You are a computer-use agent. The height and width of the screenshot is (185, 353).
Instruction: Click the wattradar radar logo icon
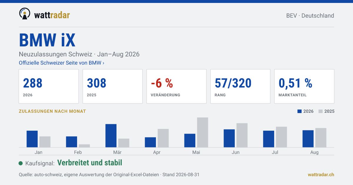(25, 14)
